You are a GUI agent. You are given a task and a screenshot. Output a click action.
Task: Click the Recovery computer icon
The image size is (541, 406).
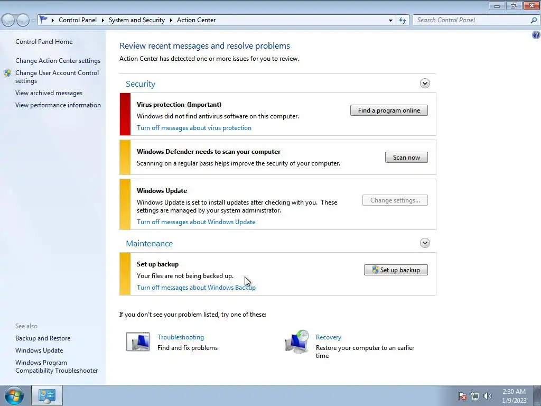pyautogui.click(x=297, y=342)
